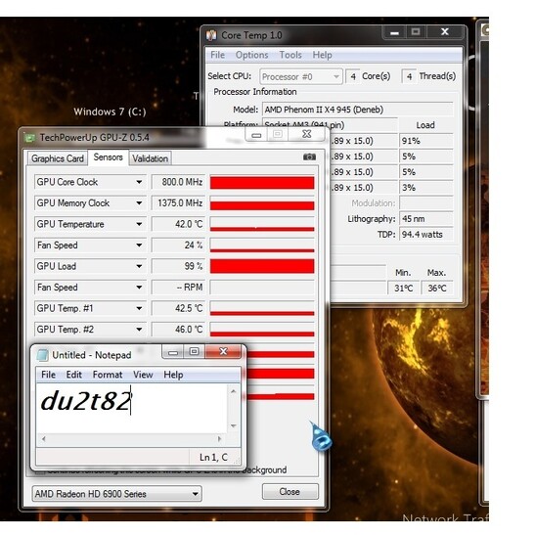
Task: Click the GPU Load red graph bar
Action: click(x=262, y=266)
